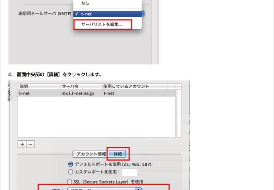Viewport: 274px width, 190px height.
Task: Open the 認証 method dropdown arrows
Action: (x=139, y=189)
